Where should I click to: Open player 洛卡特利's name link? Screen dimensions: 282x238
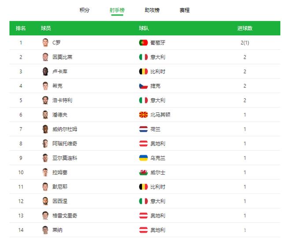point(62,100)
